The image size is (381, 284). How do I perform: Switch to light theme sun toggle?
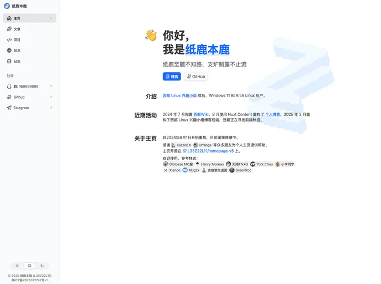[17, 266]
